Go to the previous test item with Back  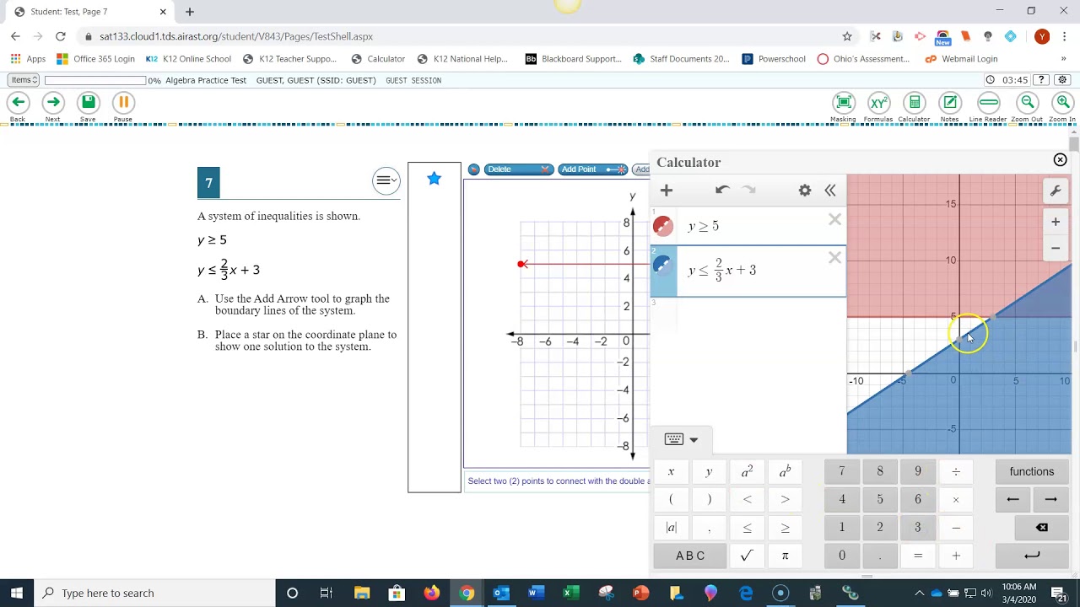[18, 103]
